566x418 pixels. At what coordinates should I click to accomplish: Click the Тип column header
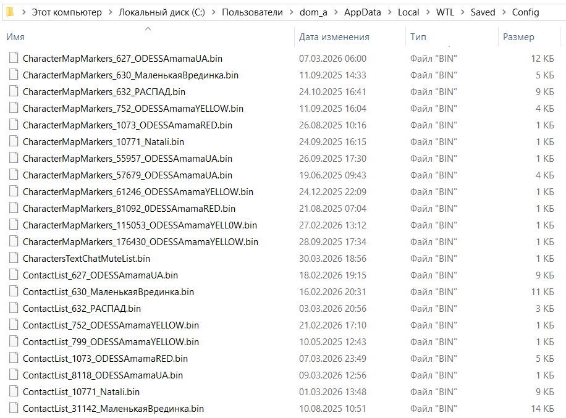pos(418,37)
